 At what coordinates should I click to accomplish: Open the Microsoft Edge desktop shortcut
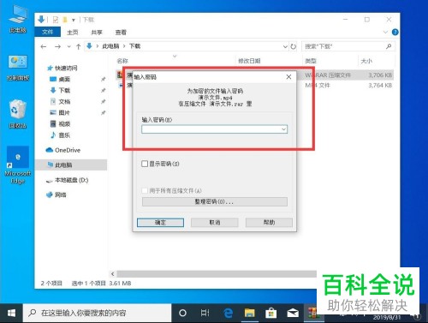point(18,165)
